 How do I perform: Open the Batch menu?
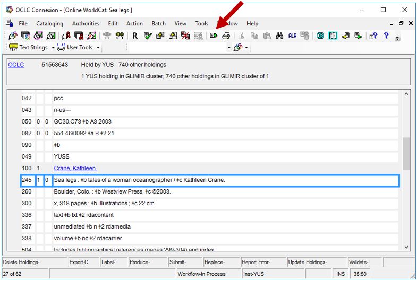point(158,23)
